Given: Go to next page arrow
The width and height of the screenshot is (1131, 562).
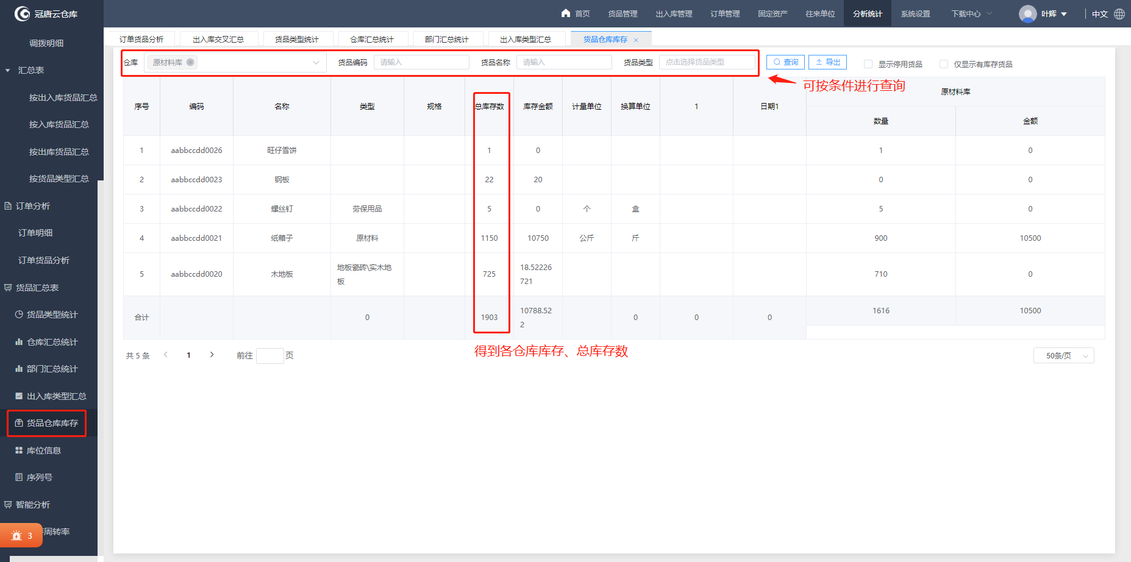Looking at the screenshot, I should click(212, 355).
